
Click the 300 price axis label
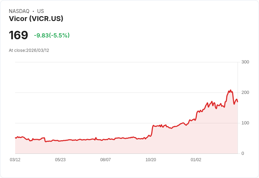[x=245, y=62]
